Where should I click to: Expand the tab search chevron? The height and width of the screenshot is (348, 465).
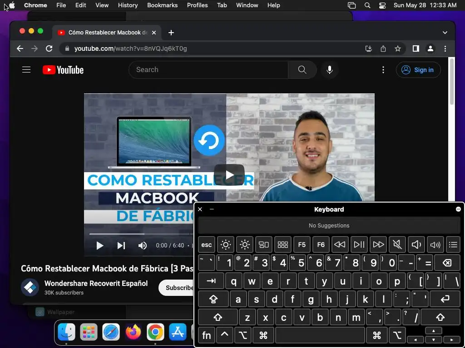coord(445,33)
